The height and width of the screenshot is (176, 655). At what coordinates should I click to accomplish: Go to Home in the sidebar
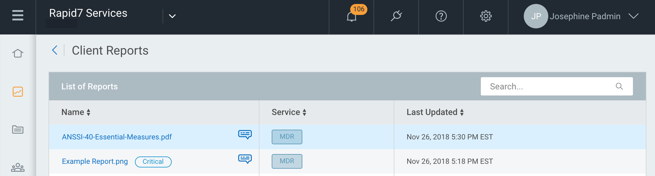click(x=18, y=53)
